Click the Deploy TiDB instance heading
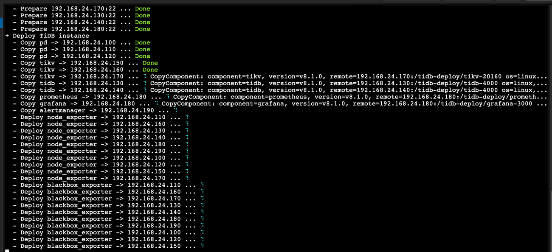 51,36
